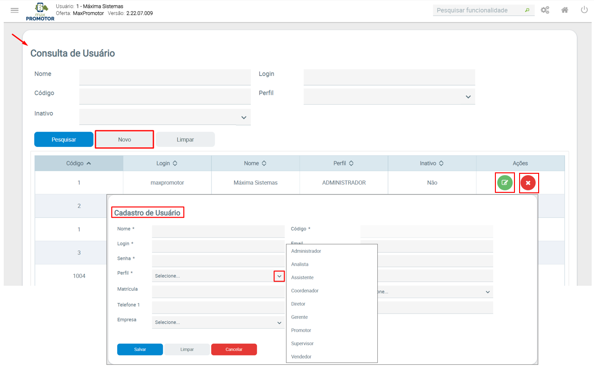
Task: Choose Promotor in the profile list
Action: (x=301, y=330)
